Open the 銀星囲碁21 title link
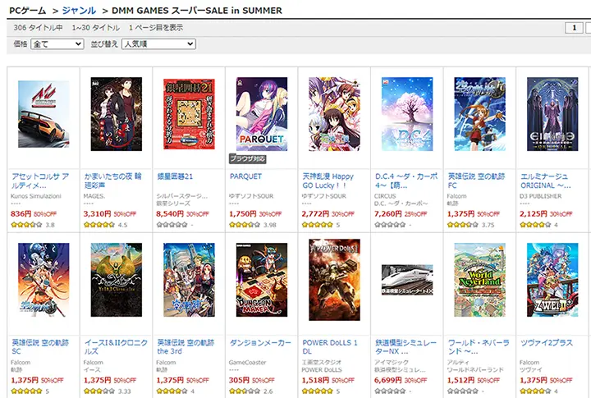The width and height of the screenshot is (591, 398). pos(176,176)
